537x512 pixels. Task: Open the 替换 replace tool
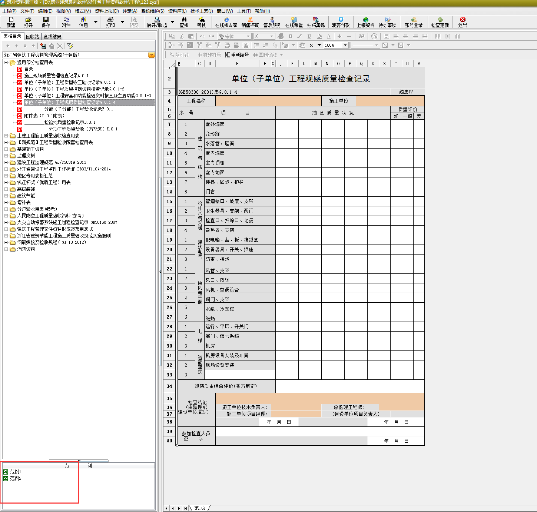tap(202, 22)
